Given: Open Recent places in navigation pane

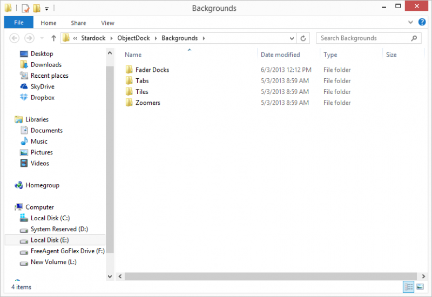Looking at the screenshot, I should tap(49, 76).
